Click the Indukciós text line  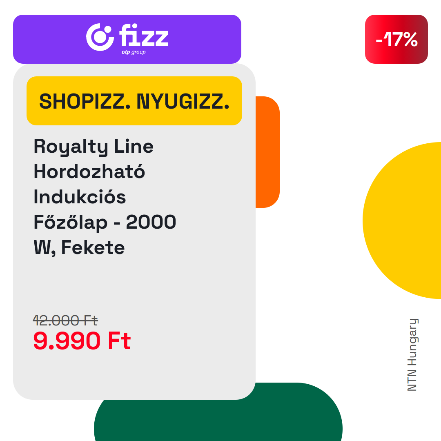click(80, 196)
